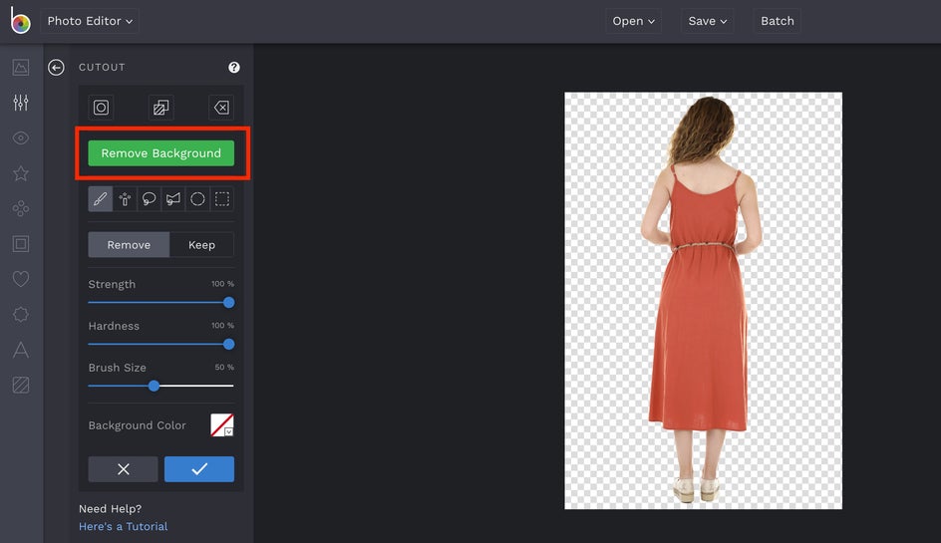Open the Open menu dropdown
The image size is (941, 543).
633,21
